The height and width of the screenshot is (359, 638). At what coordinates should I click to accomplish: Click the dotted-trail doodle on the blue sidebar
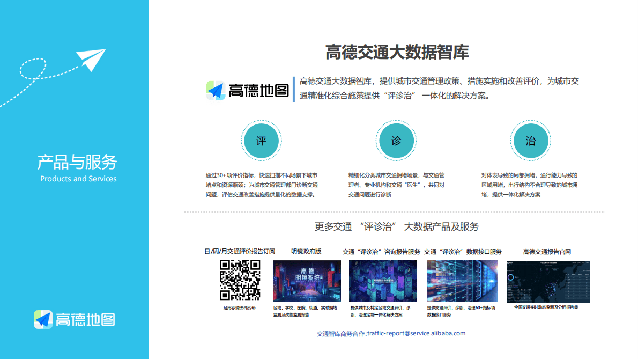(x=32, y=70)
